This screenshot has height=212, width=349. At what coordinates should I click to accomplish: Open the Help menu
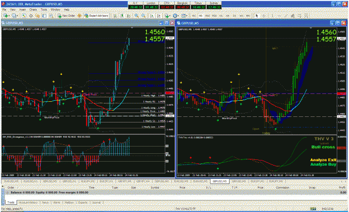point(66,10)
